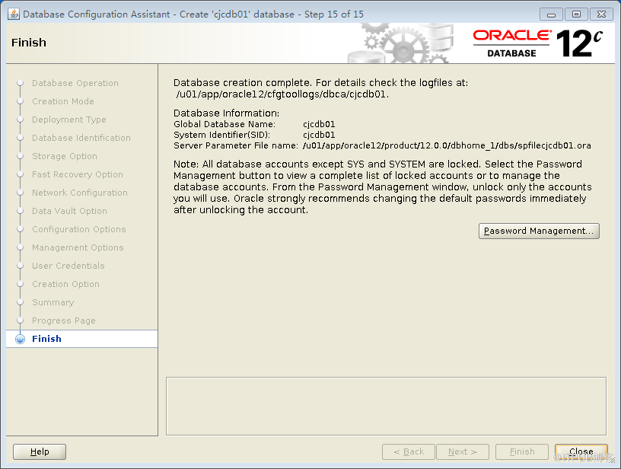The height and width of the screenshot is (469, 621).
Task: Select the Progress Page step
Action: 64,321
